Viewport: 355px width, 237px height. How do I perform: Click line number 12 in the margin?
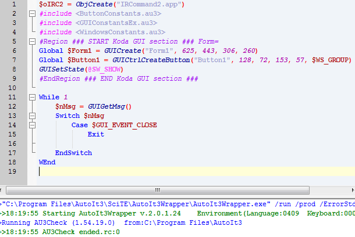pyautogui.click(x=14, y=106)
